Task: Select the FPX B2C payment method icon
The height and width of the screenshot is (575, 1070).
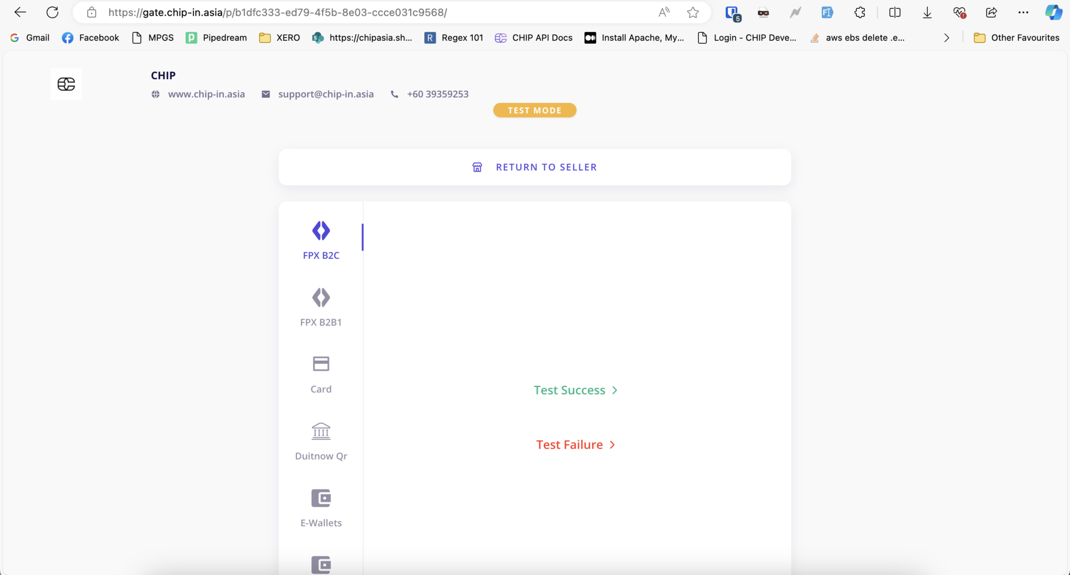Action: pos(321,230)
